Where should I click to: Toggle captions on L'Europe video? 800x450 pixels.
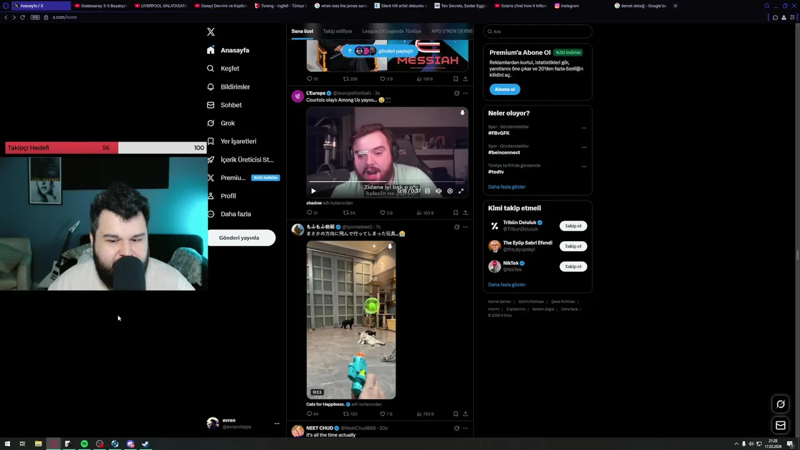coord(427,191)
